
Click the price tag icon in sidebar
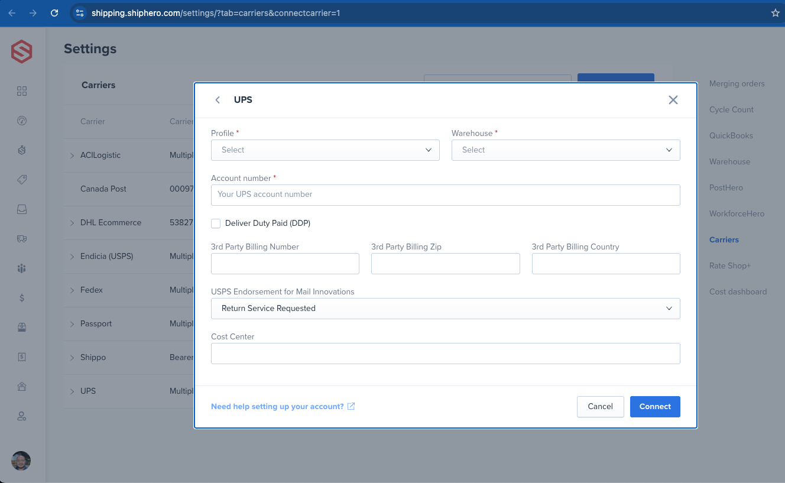(x=22, y=180)
